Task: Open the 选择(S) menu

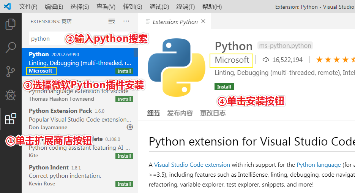Action: tap(80, 7)
